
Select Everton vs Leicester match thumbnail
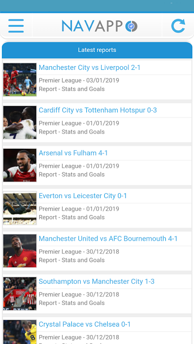20,208
